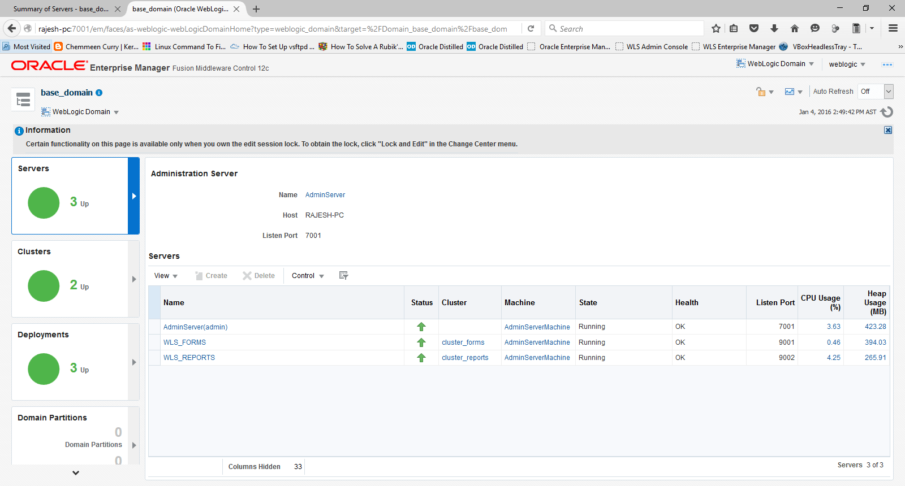Click the green status arrow for WLS_FORMS
The width and height of the screenshot is (905, 486).
(421, 342)
